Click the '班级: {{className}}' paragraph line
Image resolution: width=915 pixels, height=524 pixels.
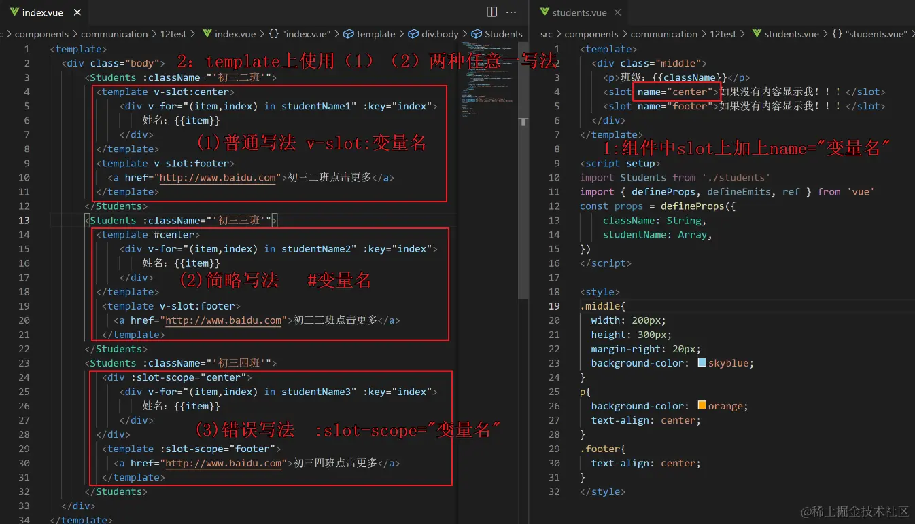(x=676, y=77)
